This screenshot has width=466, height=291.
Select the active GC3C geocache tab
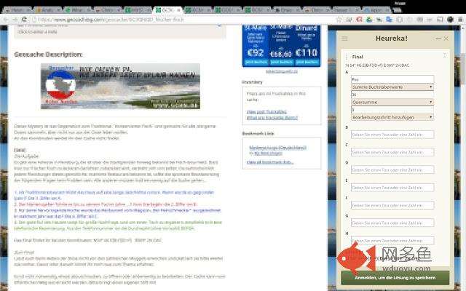tap(167, 10)
